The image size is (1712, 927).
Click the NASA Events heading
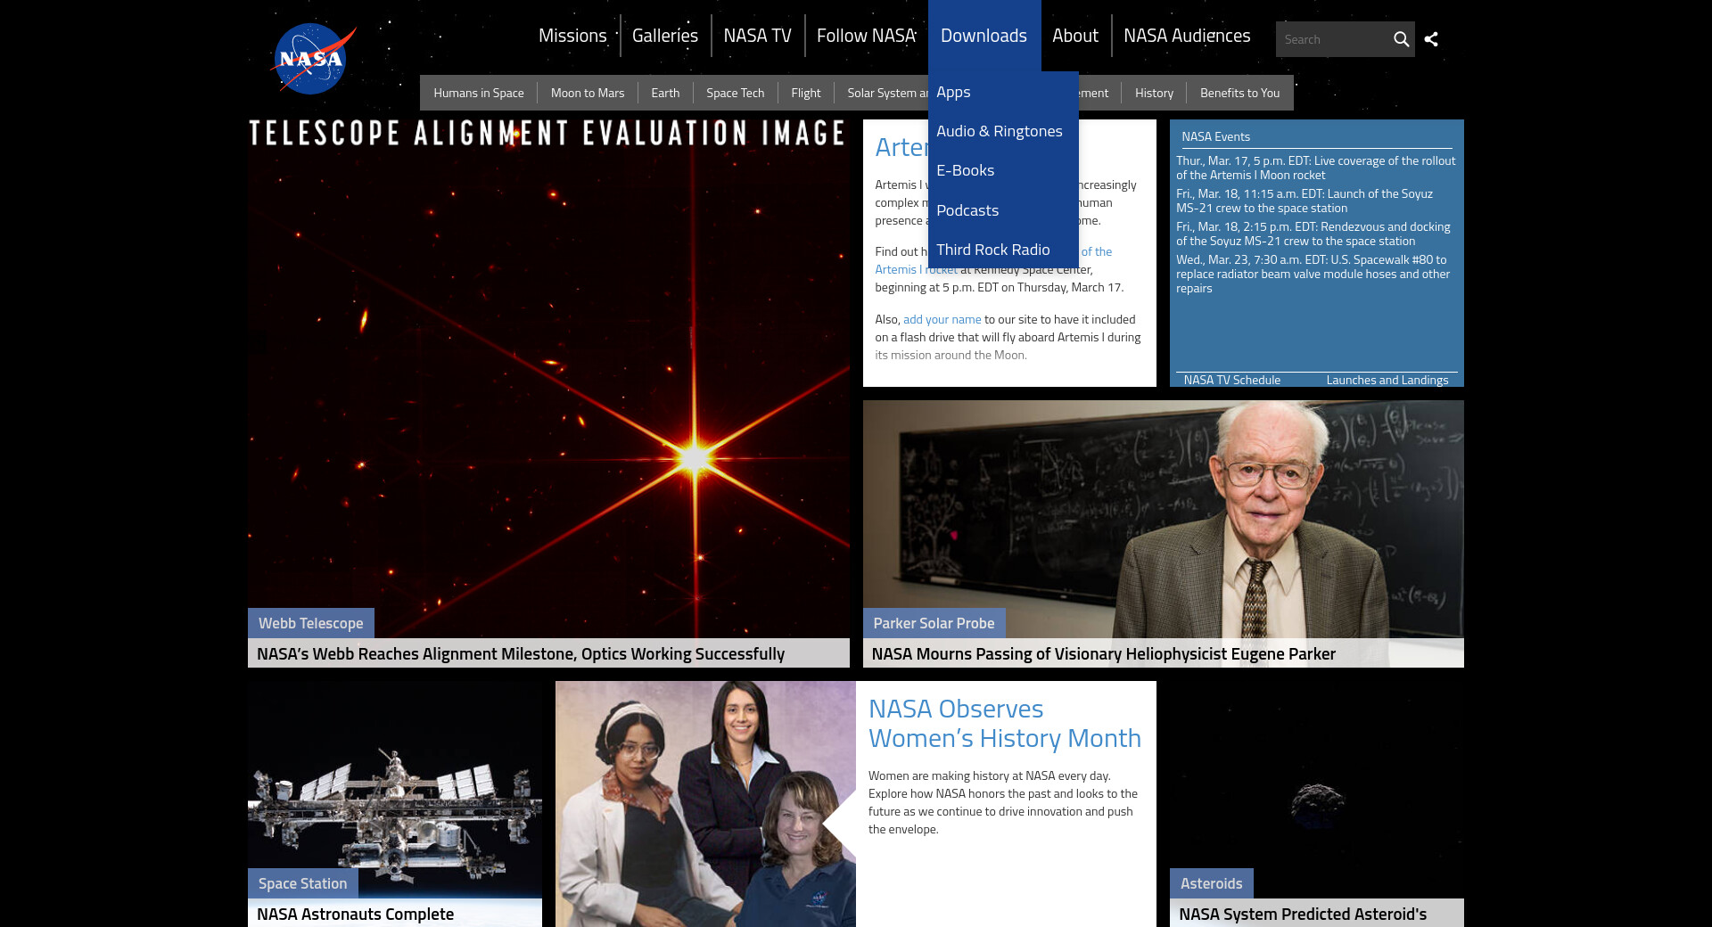point(1216,136)
